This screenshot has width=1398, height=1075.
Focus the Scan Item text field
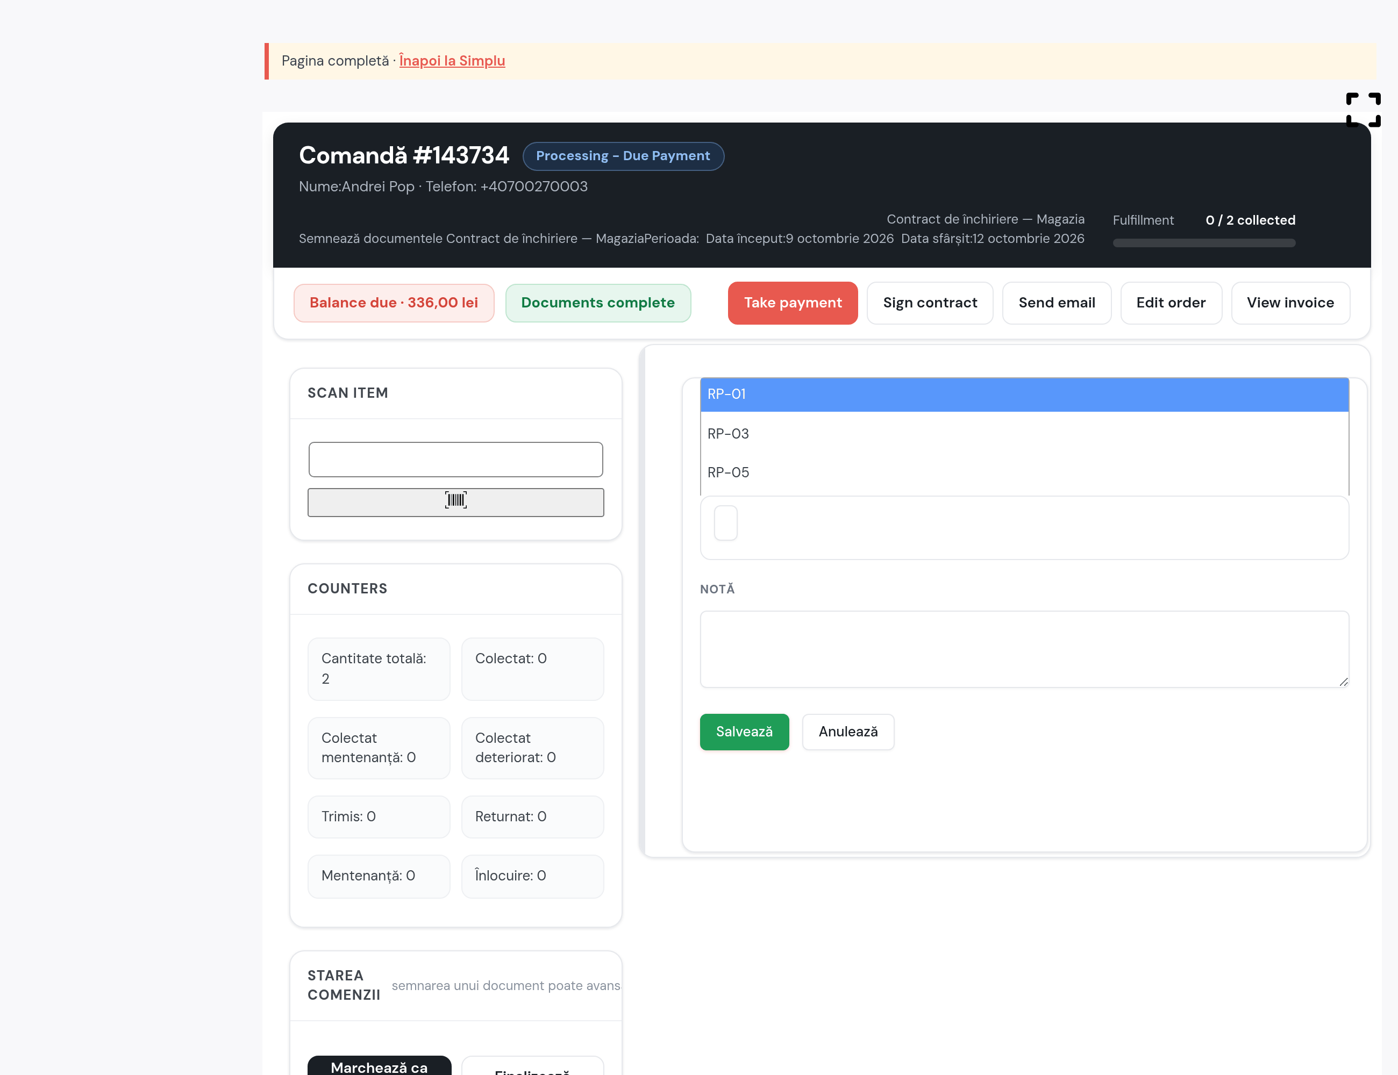[x=455, y=459]
